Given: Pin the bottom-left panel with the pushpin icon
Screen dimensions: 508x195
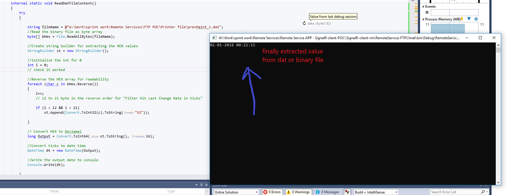Looking at the screenshot, I should point(201,185).
